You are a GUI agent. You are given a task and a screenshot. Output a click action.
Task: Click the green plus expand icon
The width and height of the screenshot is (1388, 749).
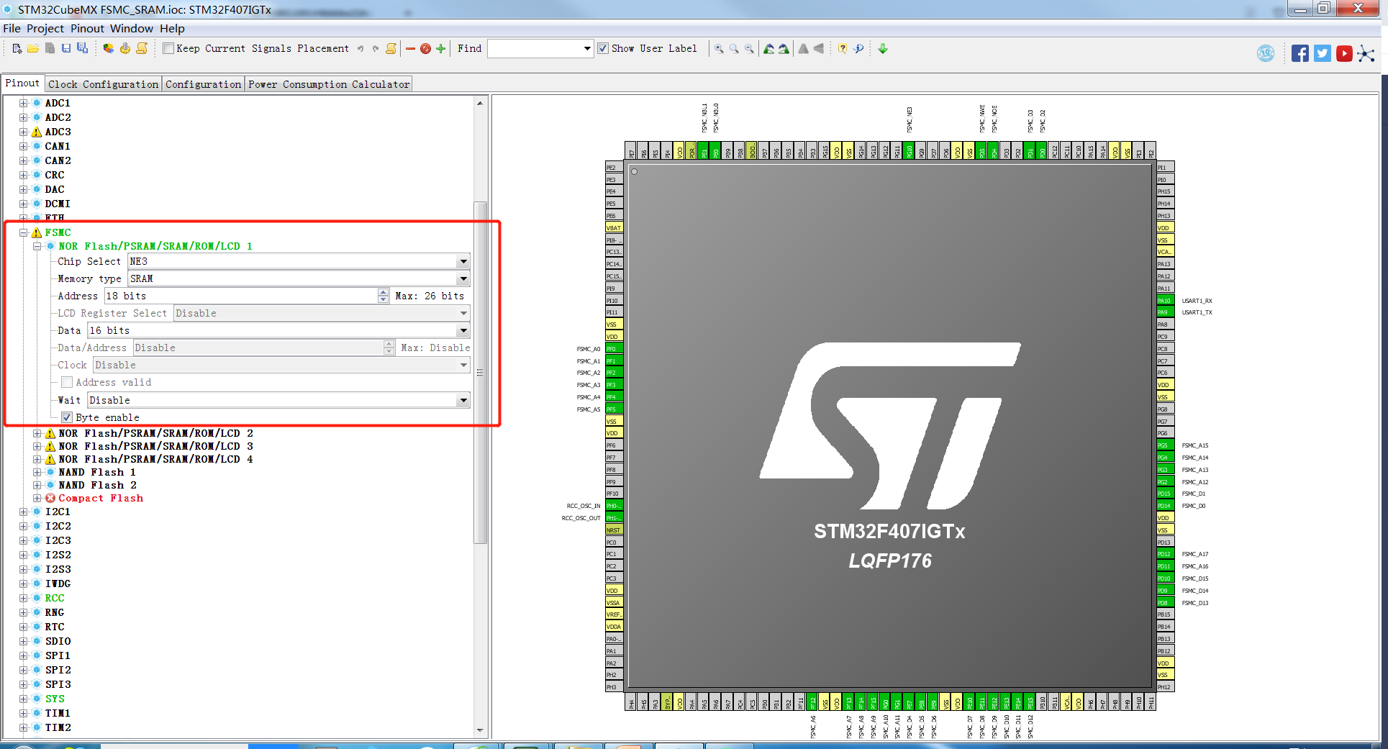click(x=440, y=49)
